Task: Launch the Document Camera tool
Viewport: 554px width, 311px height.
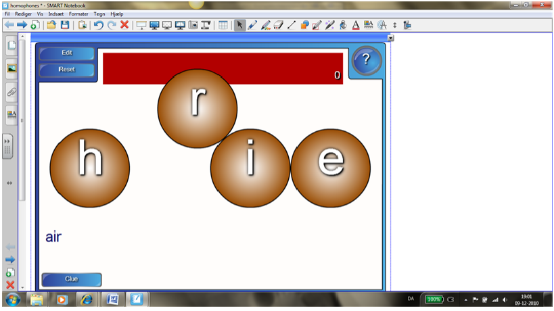Action: [206, 25]
